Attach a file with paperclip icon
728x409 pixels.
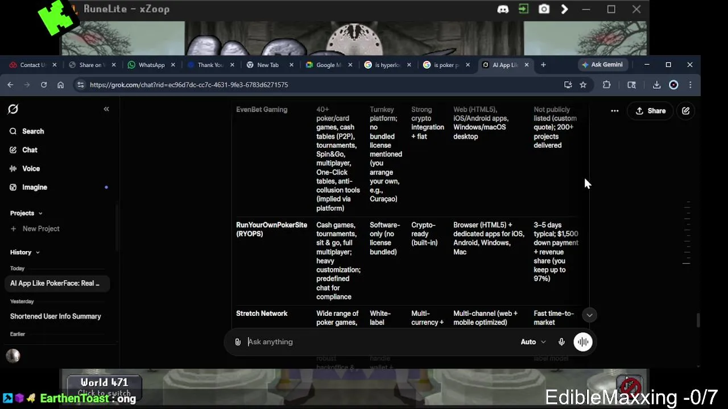point(238,342)
